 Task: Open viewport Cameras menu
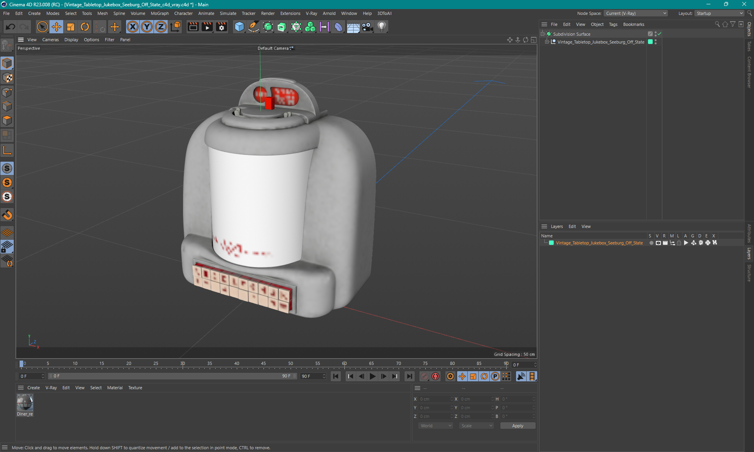[50, 40]
